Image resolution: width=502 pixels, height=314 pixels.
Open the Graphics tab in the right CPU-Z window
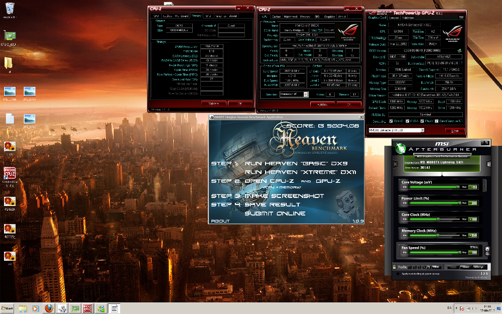click(x=329, y=17)
